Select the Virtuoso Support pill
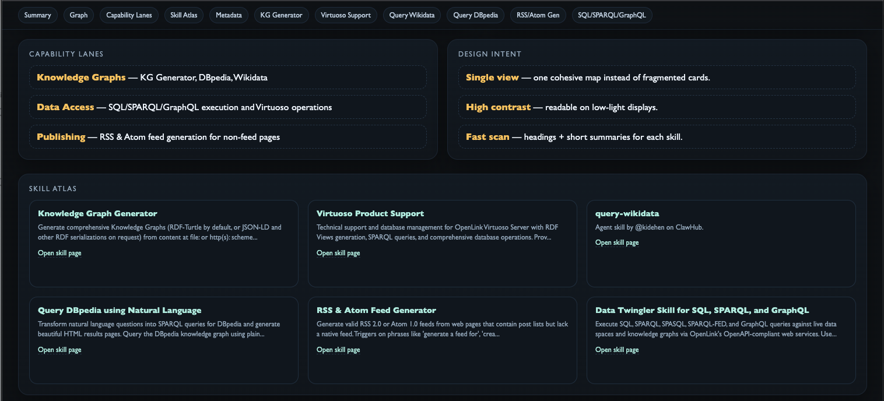 pyautogui.click(x=346, y=15)
